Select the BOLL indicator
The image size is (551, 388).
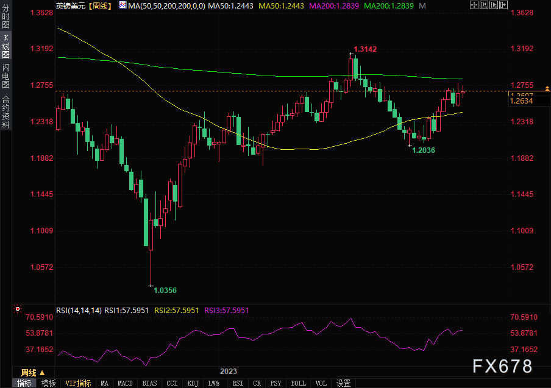point(298,383)
